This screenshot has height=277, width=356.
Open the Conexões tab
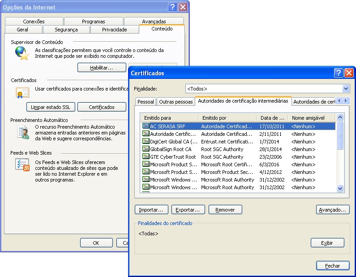tap(34, 22)
